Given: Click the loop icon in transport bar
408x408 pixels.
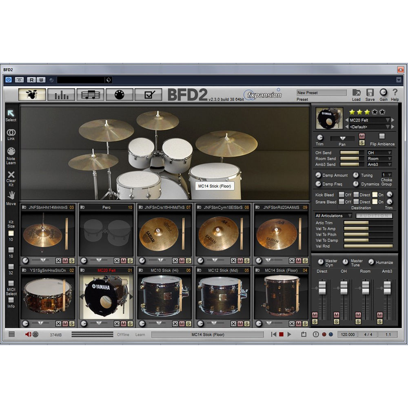Looking at the screenshot, I should (x=304, y=335).
